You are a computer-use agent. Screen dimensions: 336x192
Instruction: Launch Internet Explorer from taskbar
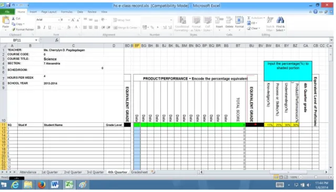pos(15,185)
